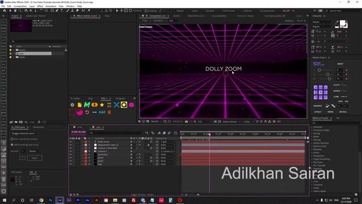Hide the Camera 1 Orbit Null layer

(x=71, y=148)
